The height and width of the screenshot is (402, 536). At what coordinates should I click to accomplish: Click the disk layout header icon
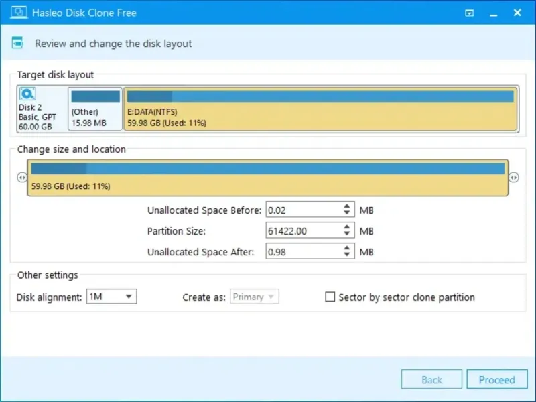pos(18,44)
